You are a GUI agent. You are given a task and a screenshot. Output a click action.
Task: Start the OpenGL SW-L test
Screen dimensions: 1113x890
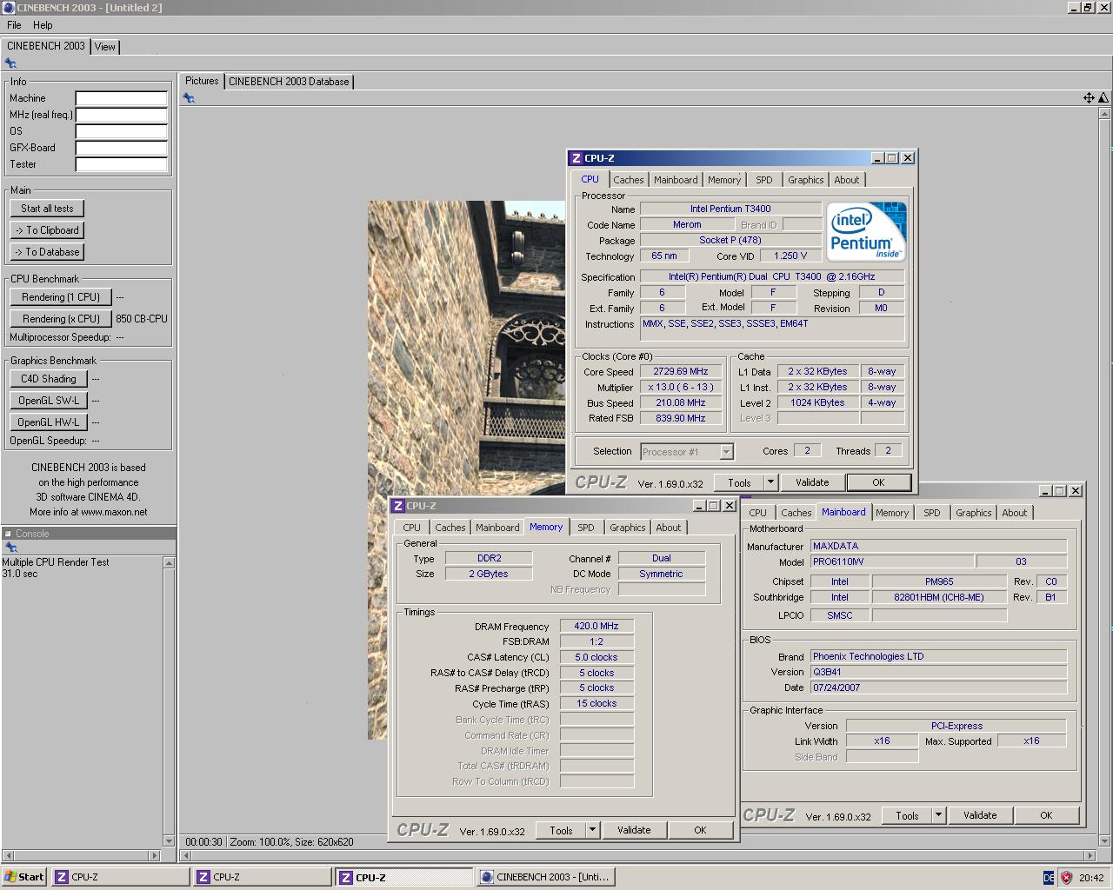pyautogui.click(x=49, y=401)
